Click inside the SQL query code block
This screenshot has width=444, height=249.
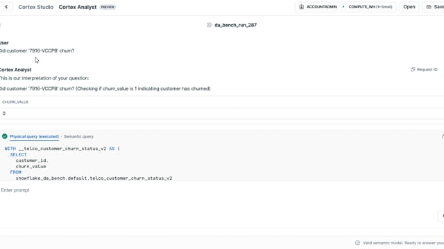click(222, 163)
